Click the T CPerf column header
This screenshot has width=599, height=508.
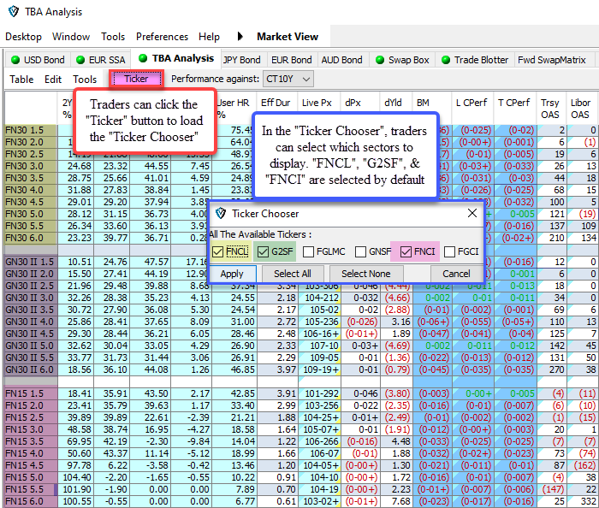pyautogui.click(x=513, y=103)
